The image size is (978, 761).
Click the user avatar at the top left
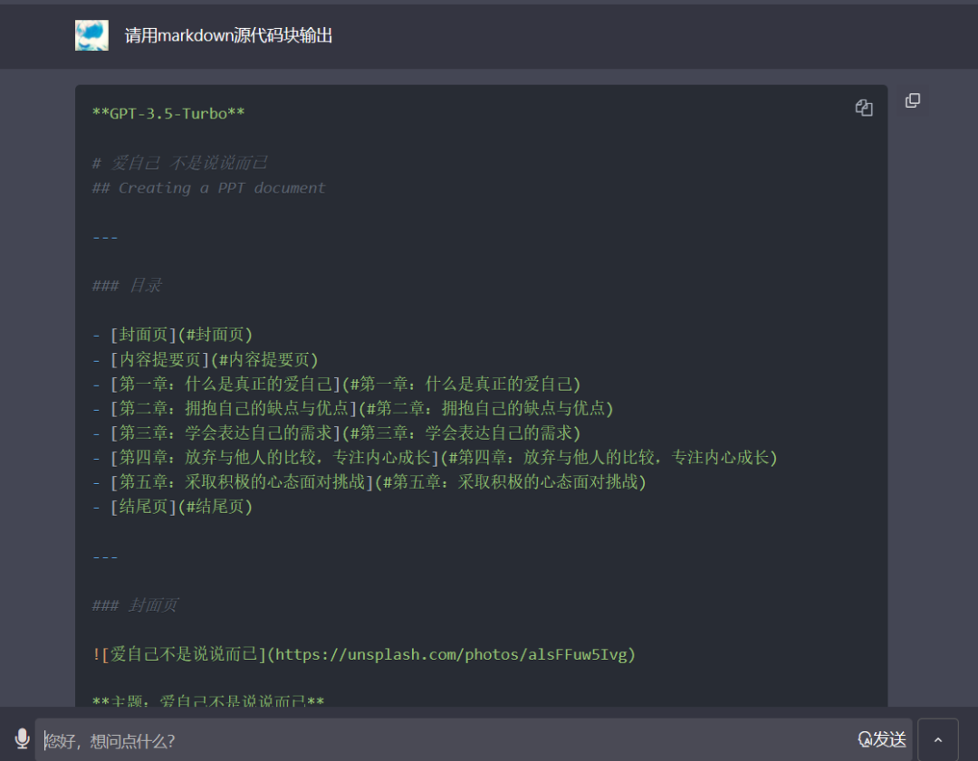(x=91, y=35)
